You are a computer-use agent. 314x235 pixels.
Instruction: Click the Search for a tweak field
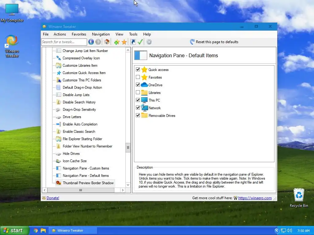(x=64, y=42)
